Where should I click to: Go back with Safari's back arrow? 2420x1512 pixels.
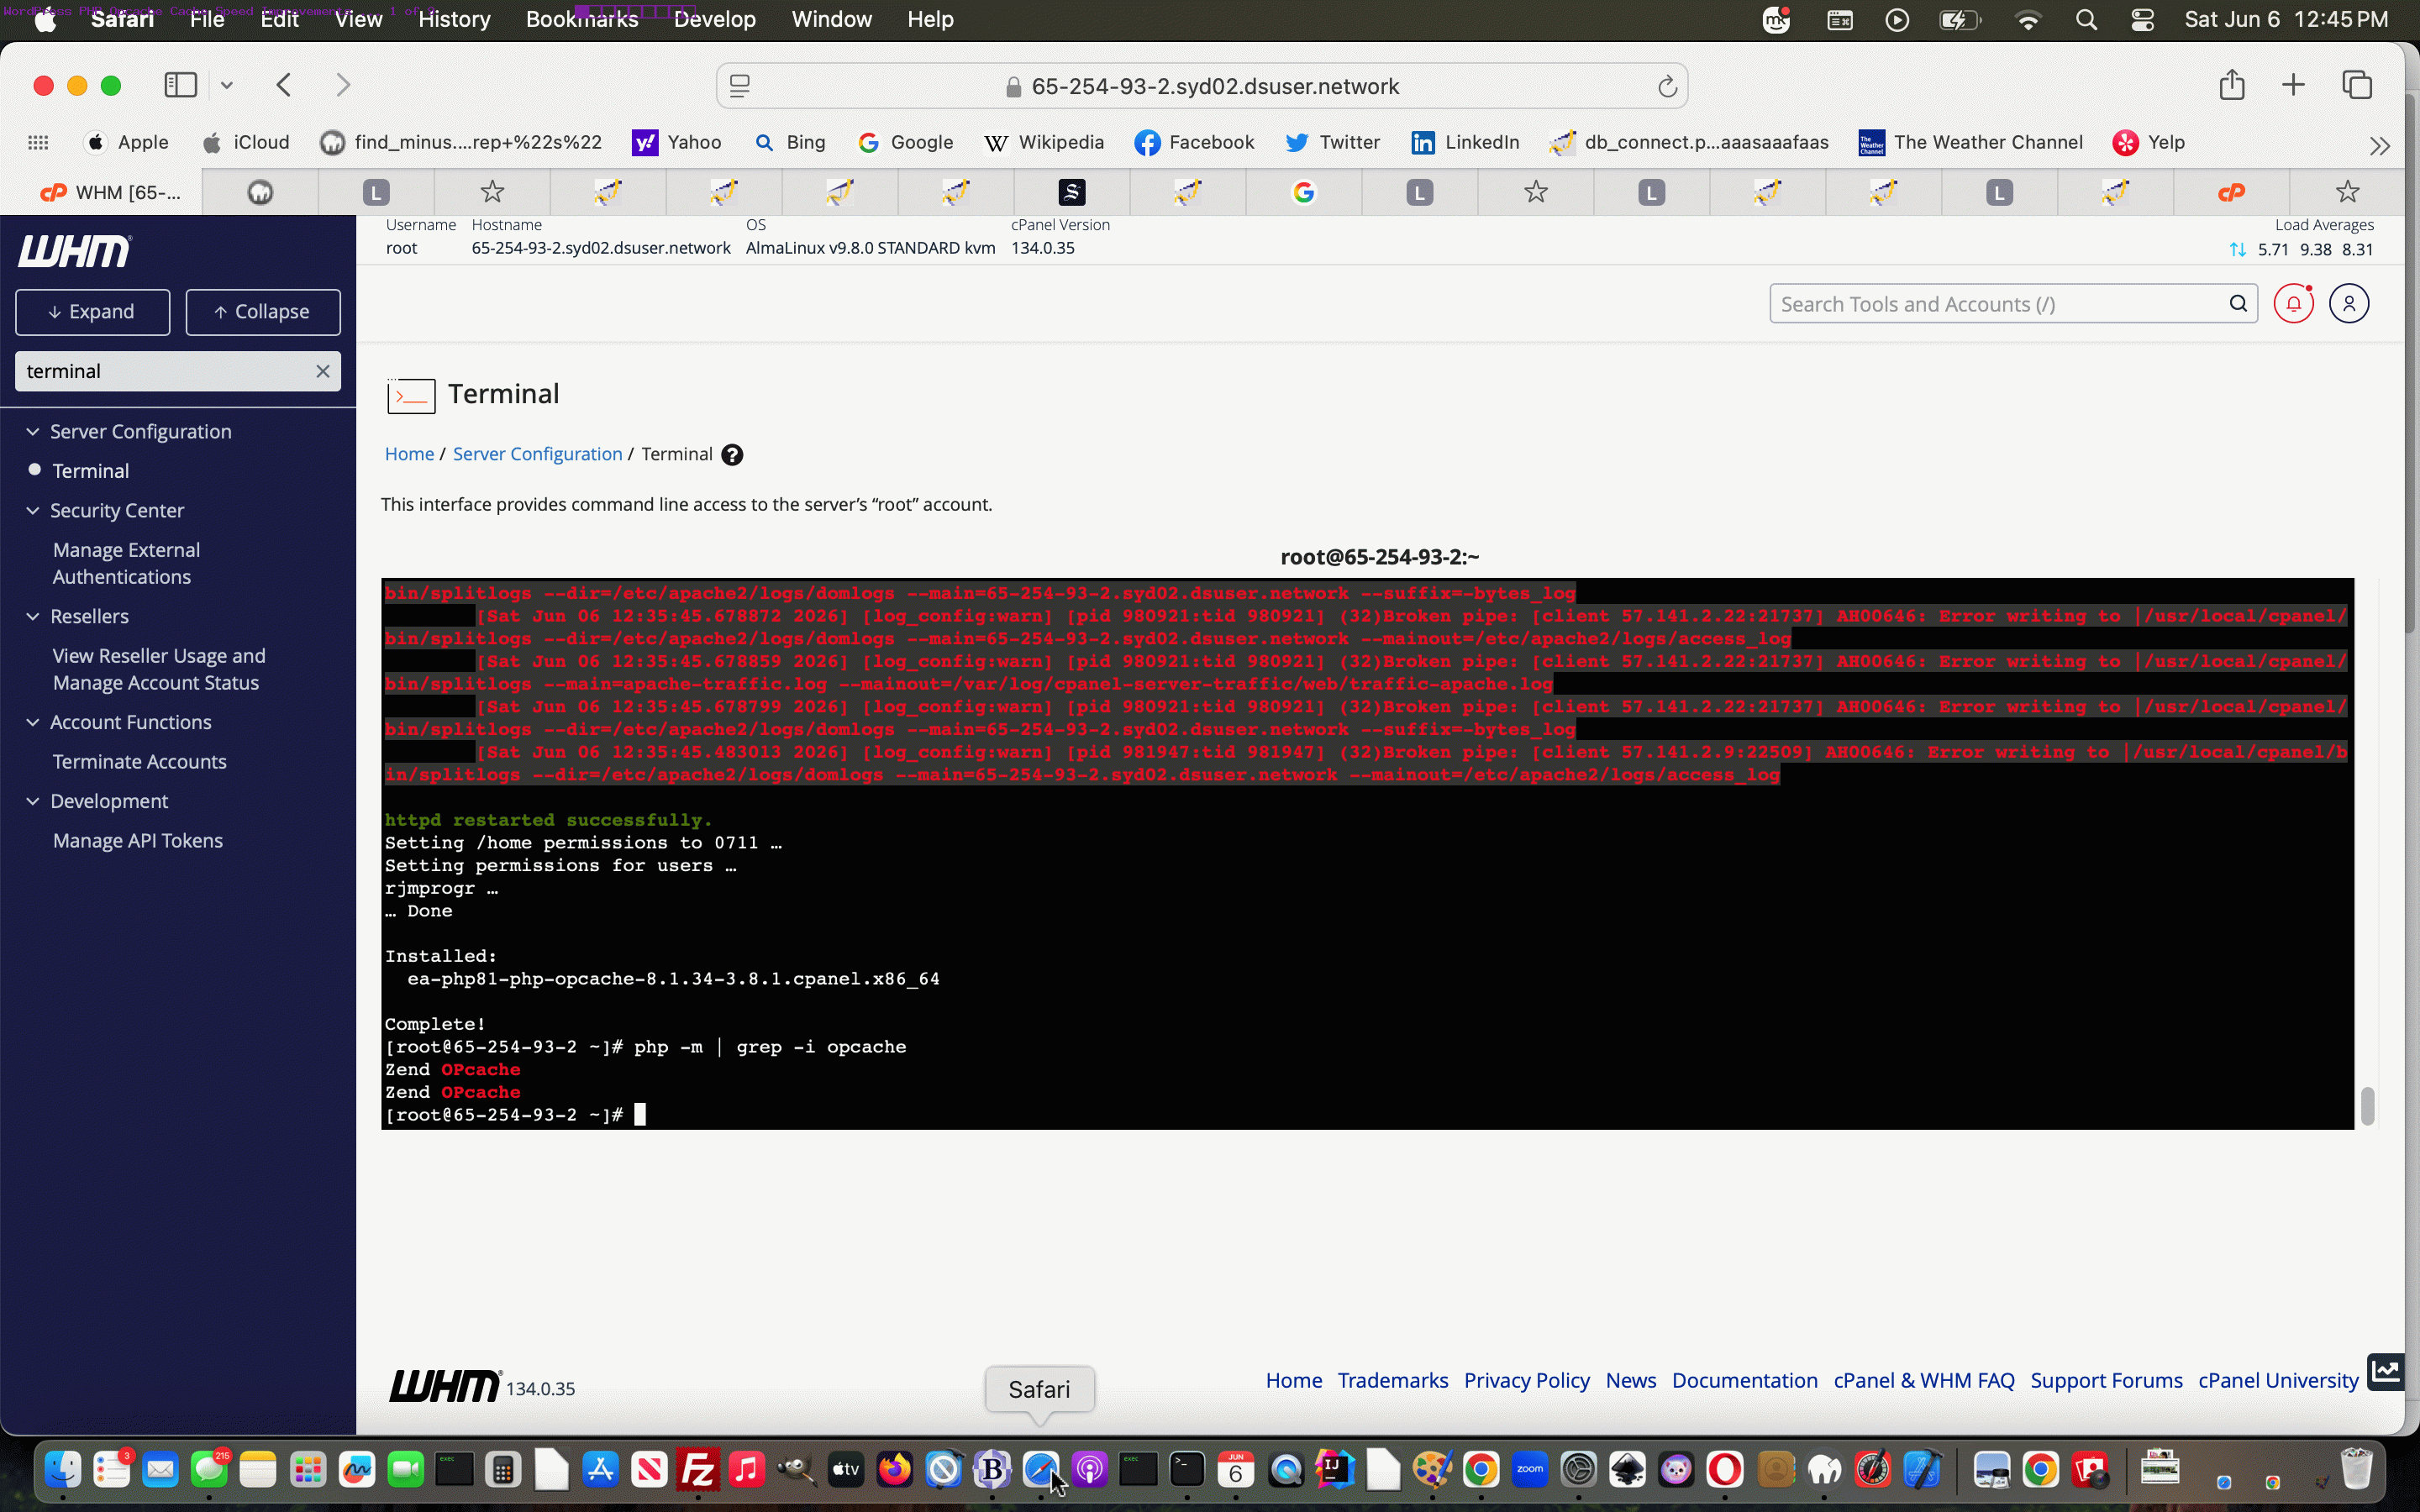pyautogui.click(x=284, y=85)
